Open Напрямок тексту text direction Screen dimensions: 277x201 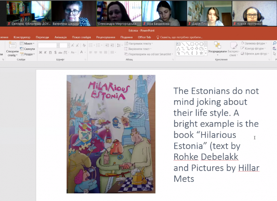click(x=139, y=43)
